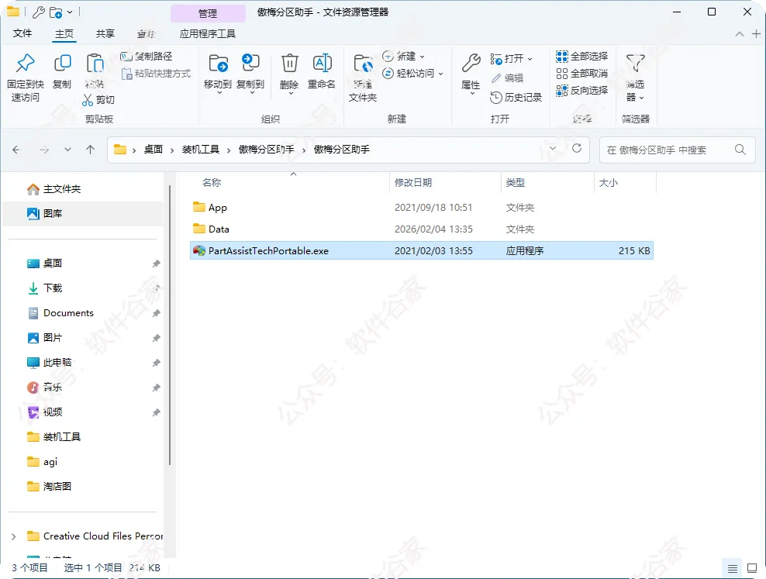766x579 pixels.
Task: Go up one folder level
Action: pyautogui.click(x=91, y=150)
